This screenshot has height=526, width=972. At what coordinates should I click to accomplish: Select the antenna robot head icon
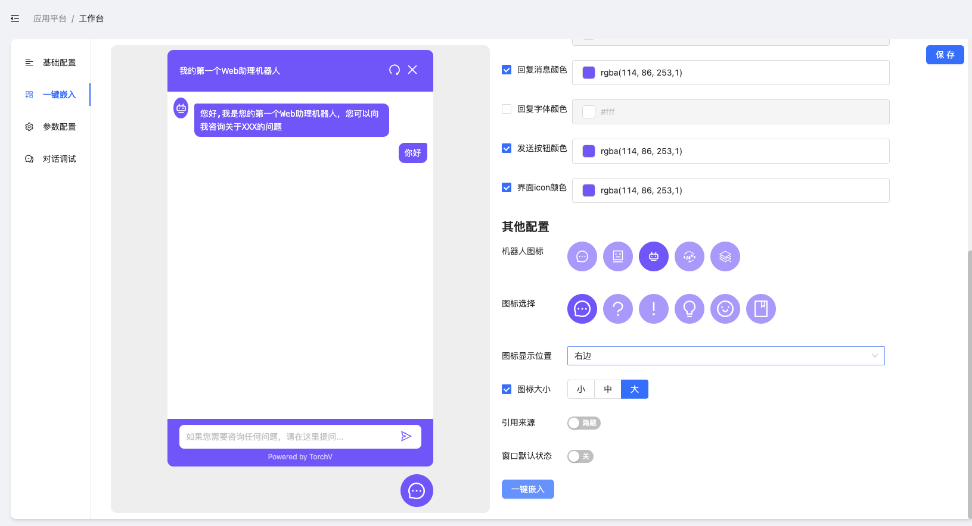(654, 256)
